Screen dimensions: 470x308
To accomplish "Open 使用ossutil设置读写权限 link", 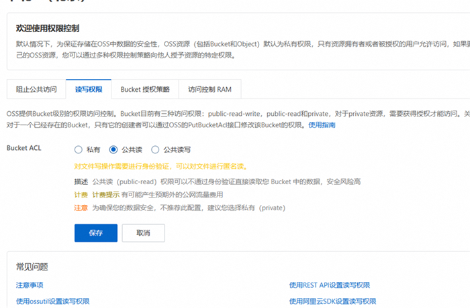I will click(53, 301).
